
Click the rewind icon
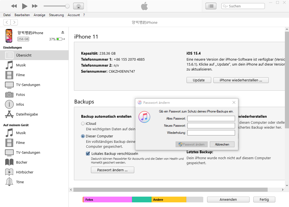[14, 6]
